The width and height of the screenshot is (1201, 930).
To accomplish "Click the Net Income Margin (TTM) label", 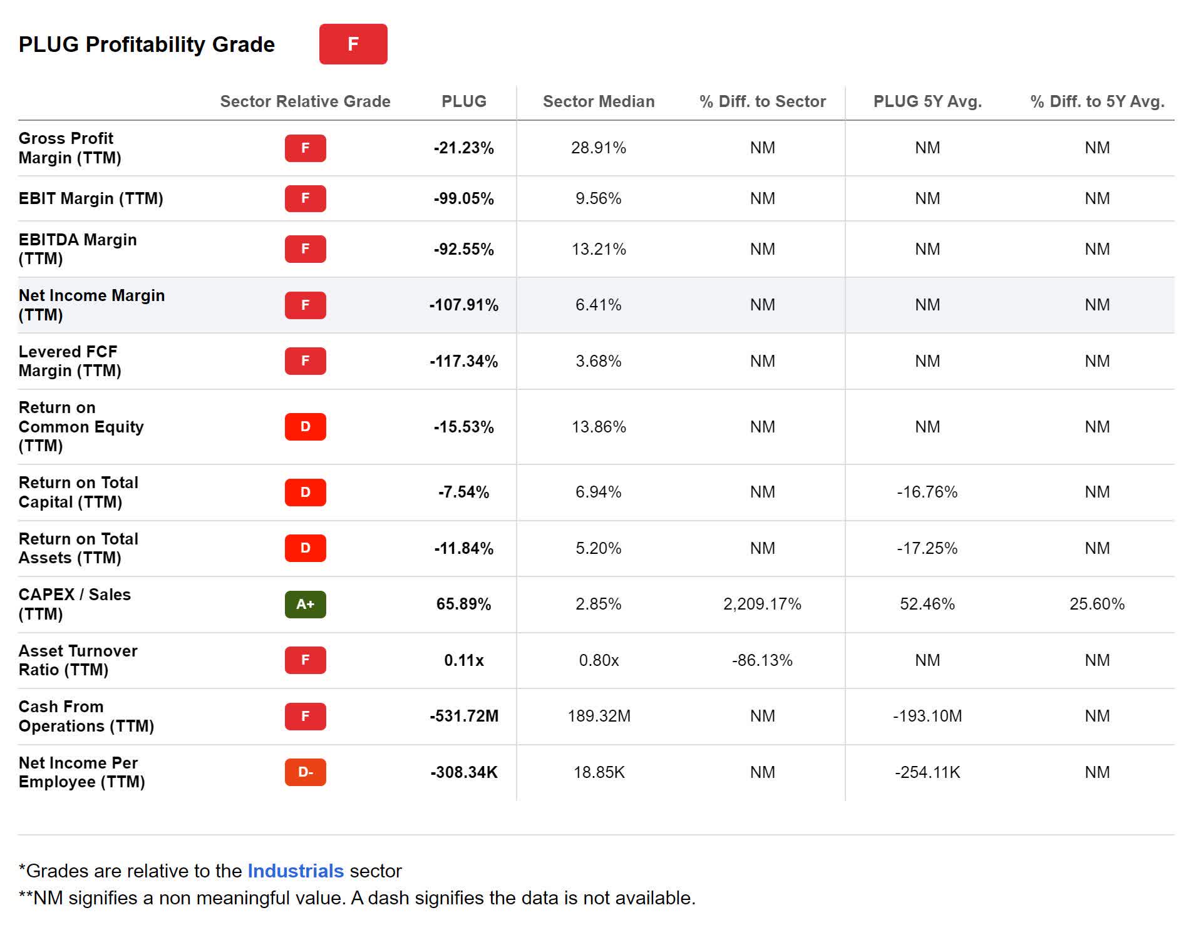I will click(x=91, y=305).
